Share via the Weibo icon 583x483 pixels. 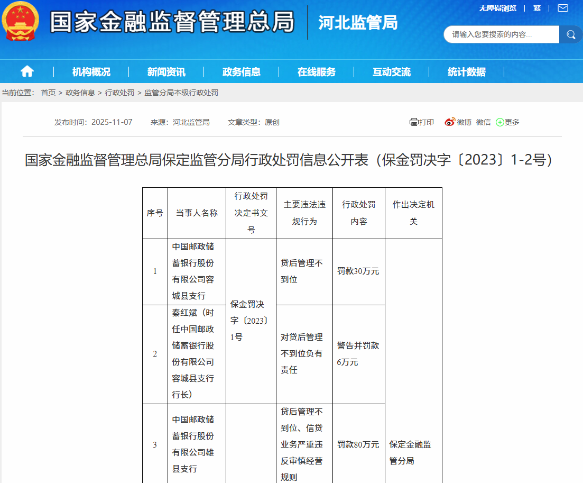pyautogui.click(x=450, y=122)
